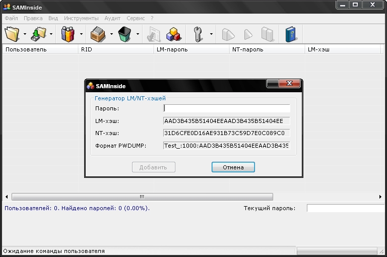Expand dropdown arrow beside wrench icon
The width and height of the screenshot is (387, 257).
[211, 34]
